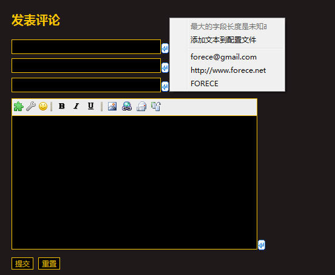Click autofill arrow at comment box corner
Image resolution: width=335 pixels, height=275 pixels.
[x=262, y=245]
